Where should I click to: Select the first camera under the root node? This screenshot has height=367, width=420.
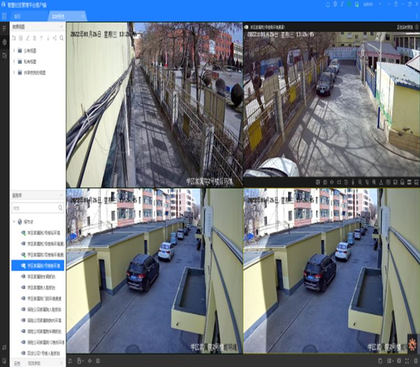pyautogui.click(x=45, y=233)
